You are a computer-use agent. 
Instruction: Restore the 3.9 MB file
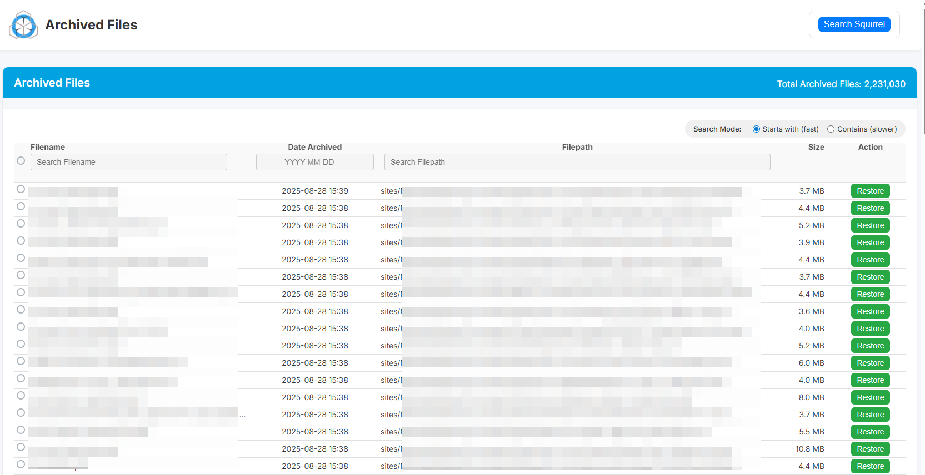point(870,242)
